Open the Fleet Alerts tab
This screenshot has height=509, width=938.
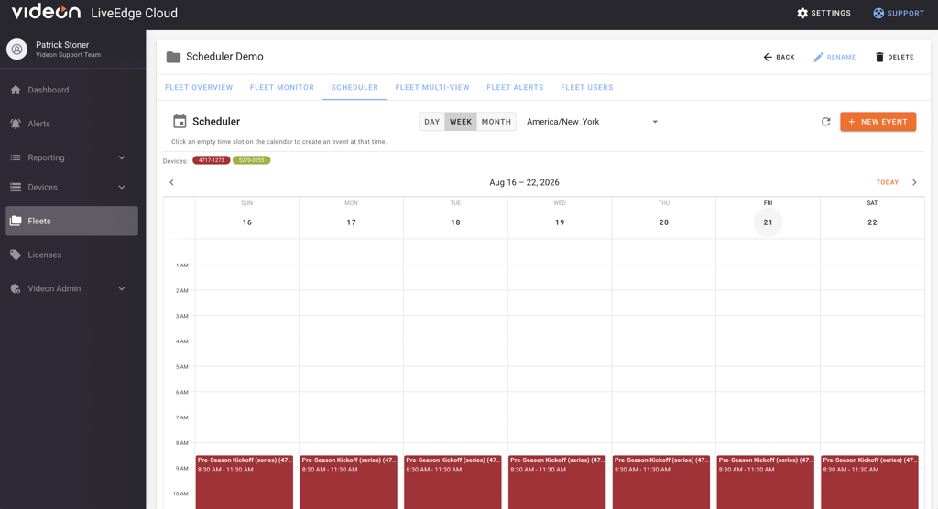515,87
